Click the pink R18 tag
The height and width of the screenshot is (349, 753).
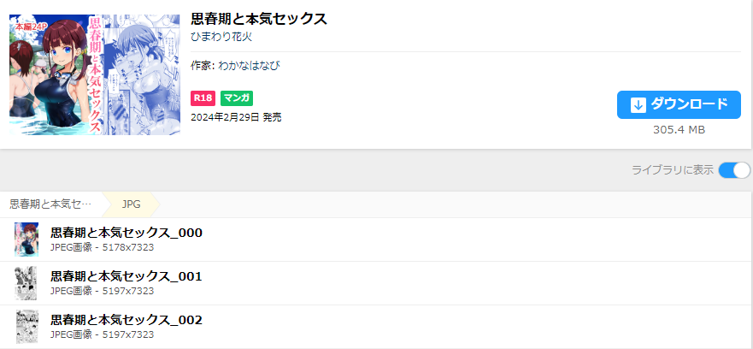pos(203,98)
